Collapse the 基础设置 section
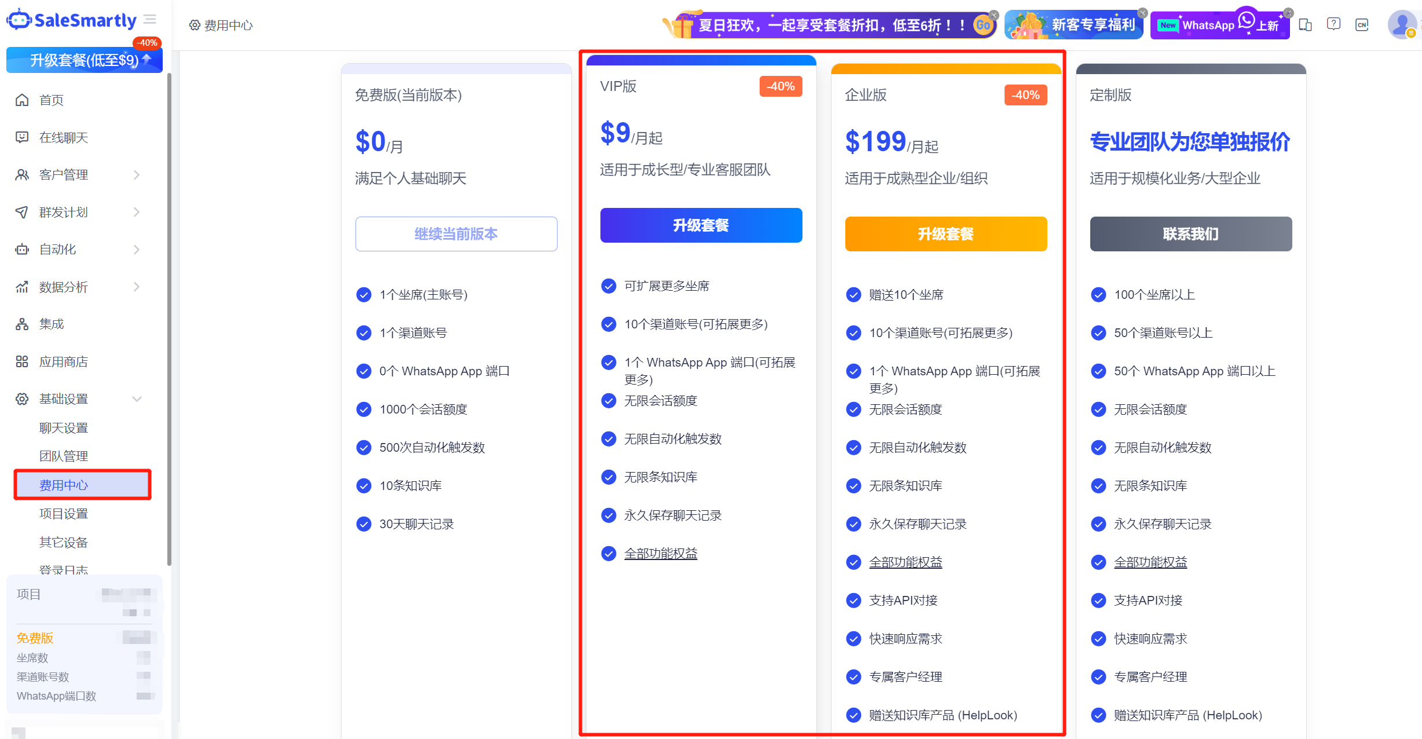This screenshot has width=1422, height=739. 137,399
